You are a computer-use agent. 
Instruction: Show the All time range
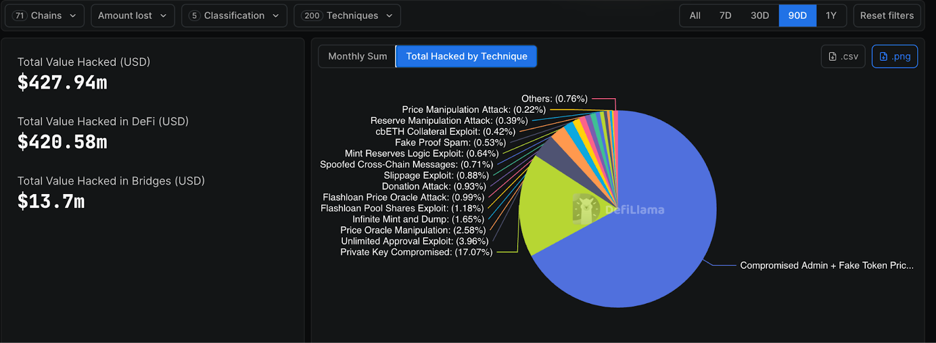coord(695,16)
